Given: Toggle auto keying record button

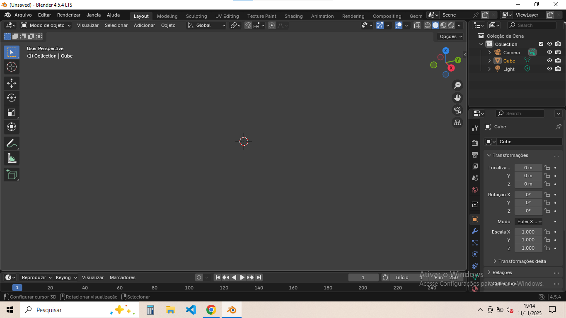Looking at the screenshot, I should [199, 277].
